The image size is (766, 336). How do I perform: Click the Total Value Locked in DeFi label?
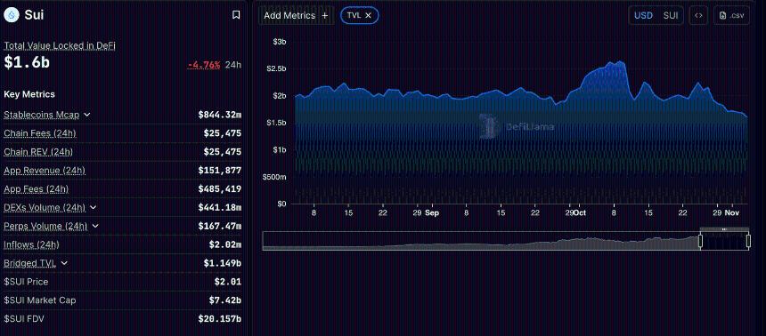click(x=60, y=46)
